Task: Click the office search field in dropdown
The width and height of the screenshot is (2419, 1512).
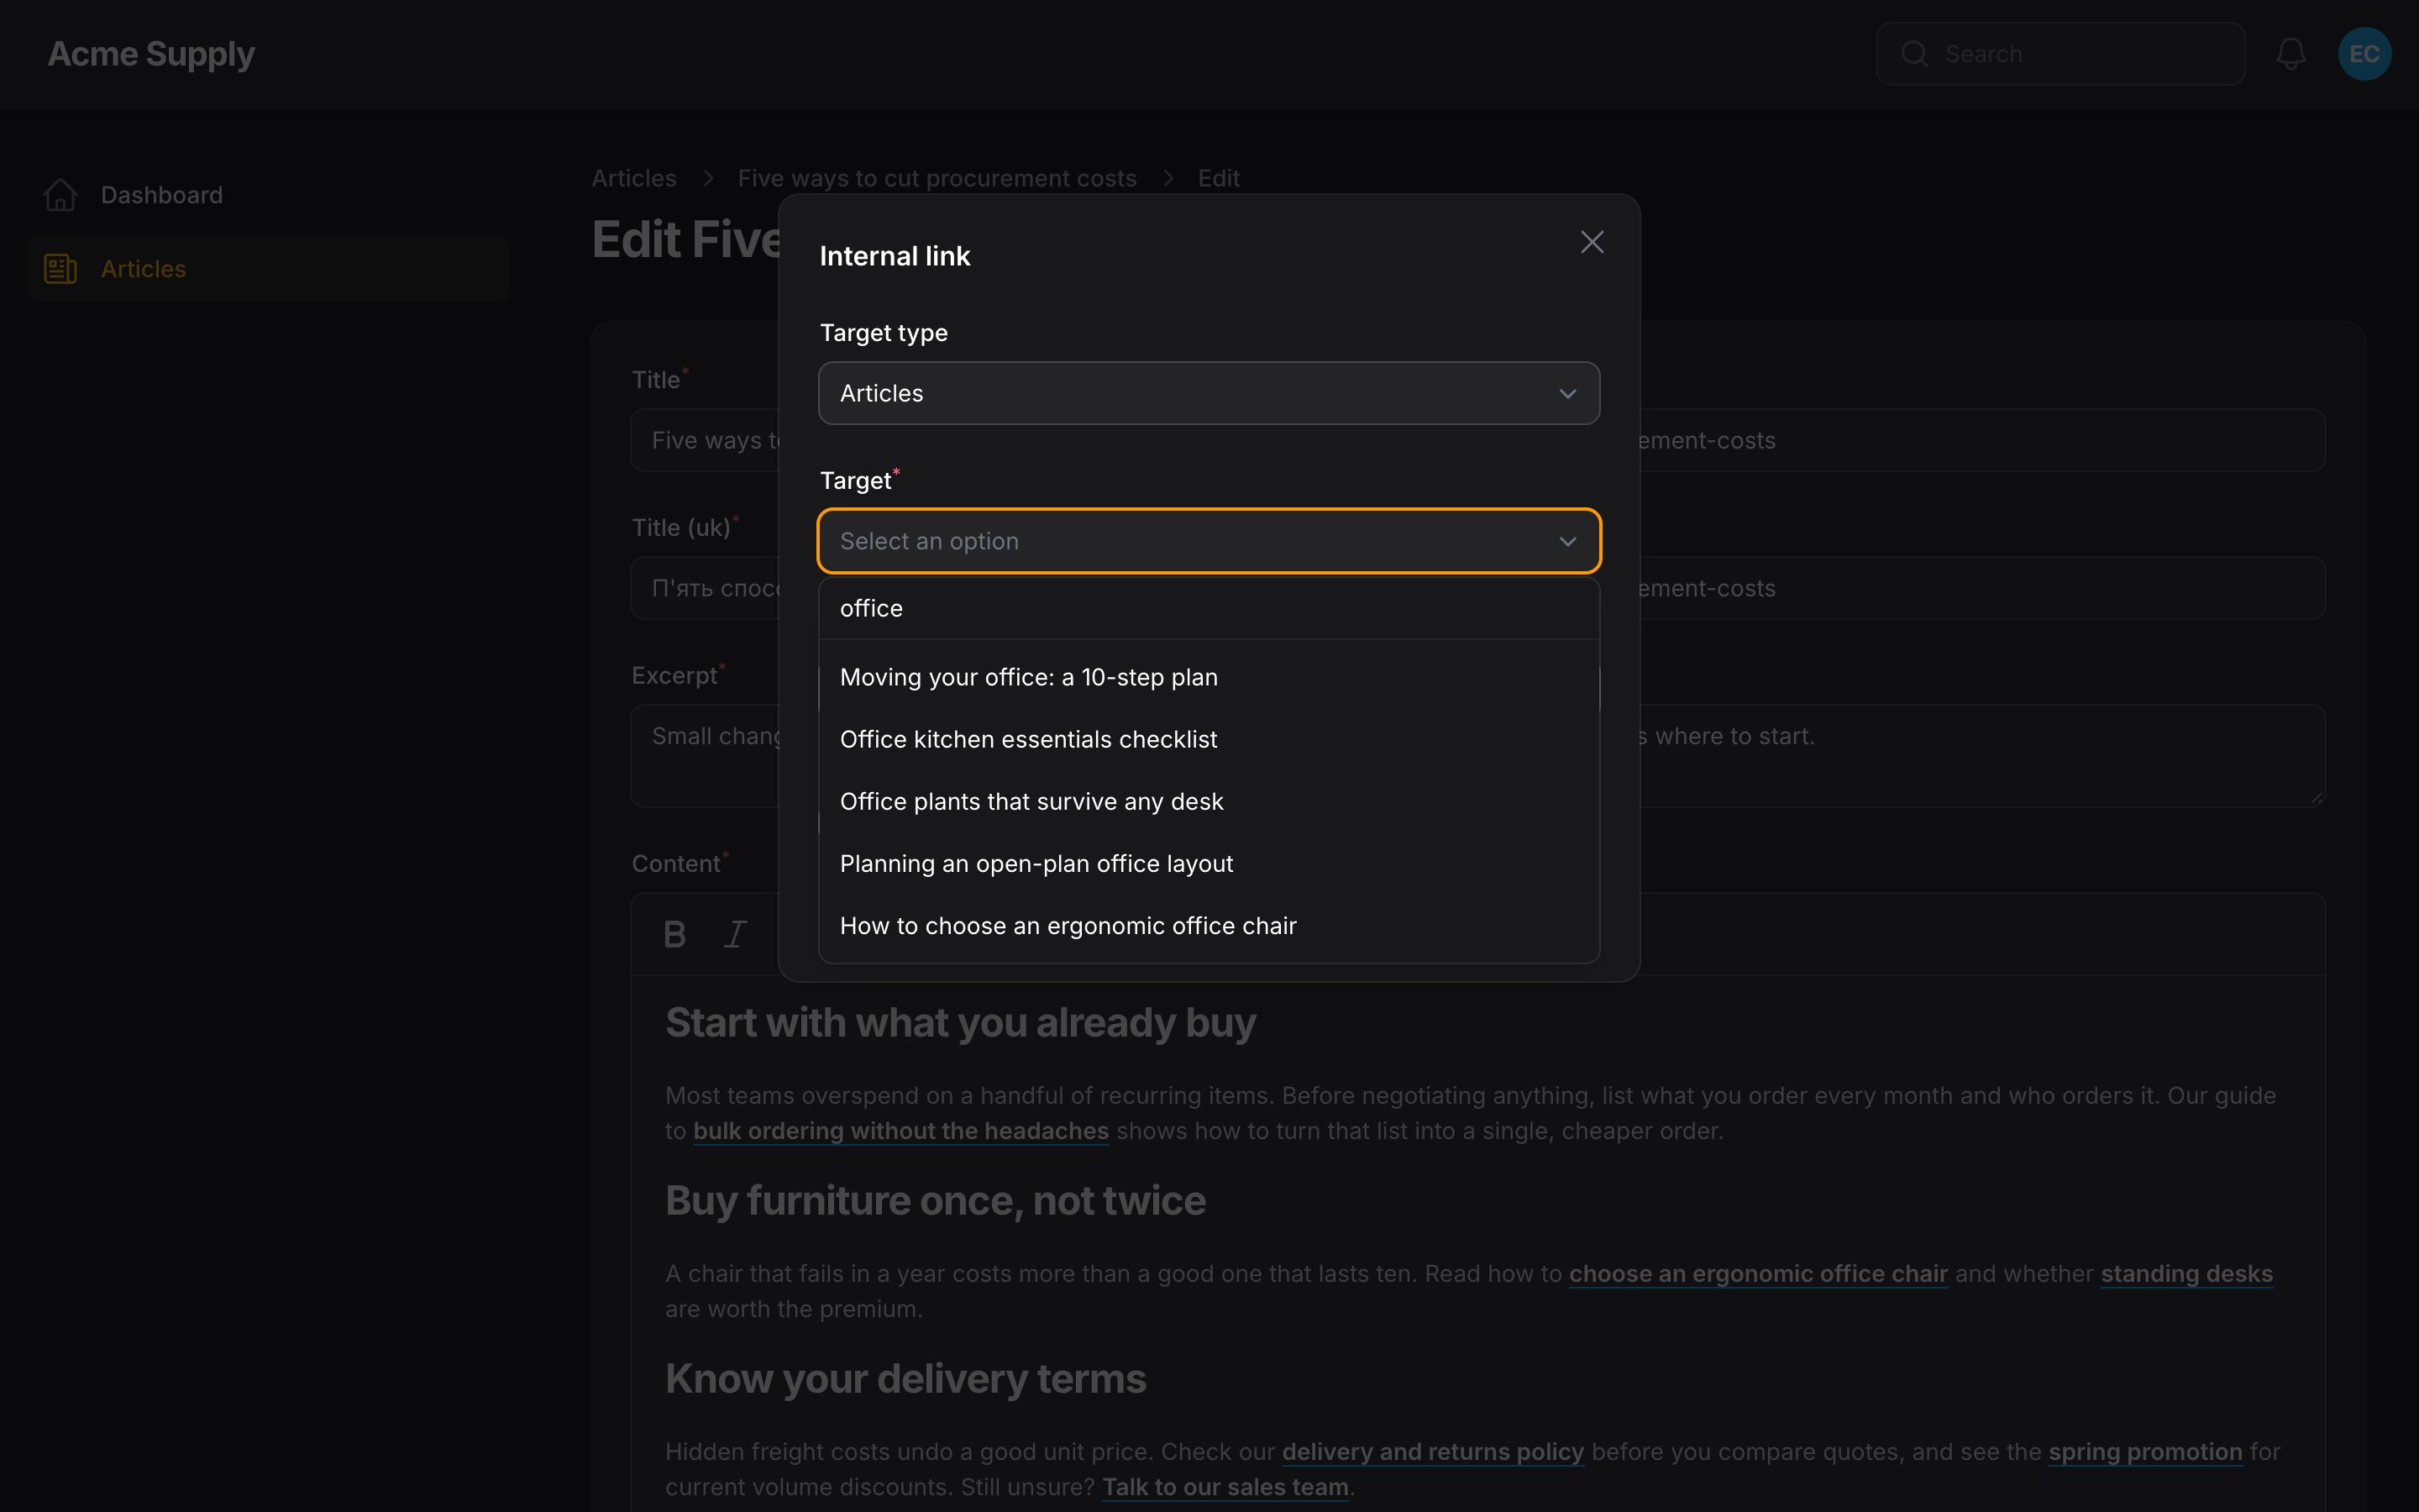Action: (x=1209, y=608)
